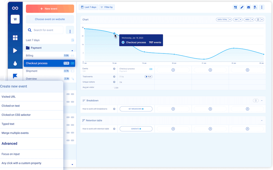This screenshot has width=273, height=170.
Task: Click the W workspace icon in the sidebar
Action: pos(15,19)
